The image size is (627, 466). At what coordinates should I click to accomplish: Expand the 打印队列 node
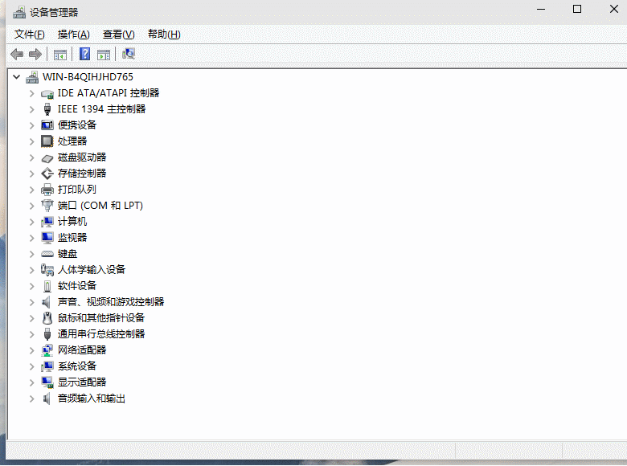31,190
